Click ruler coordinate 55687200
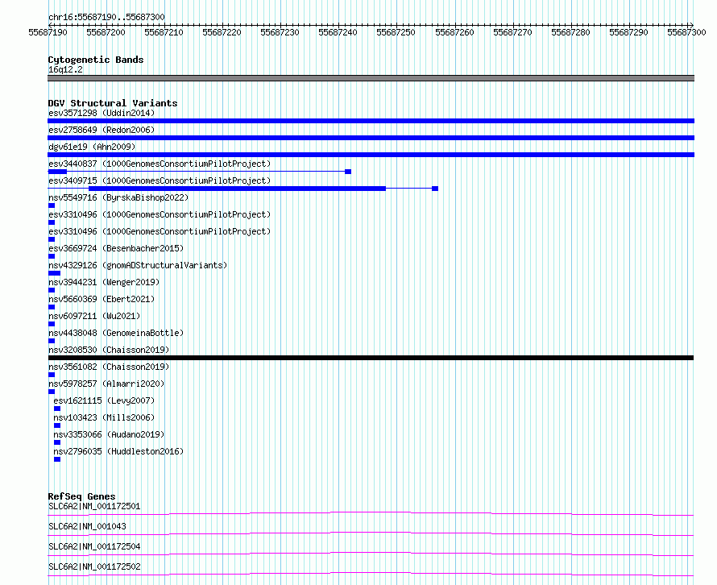Image resolution: width=717 pixels, height=585 pixels. coord(106,32)
